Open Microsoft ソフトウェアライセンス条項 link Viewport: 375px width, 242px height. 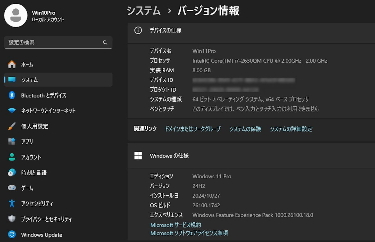[x=189, y=233]
